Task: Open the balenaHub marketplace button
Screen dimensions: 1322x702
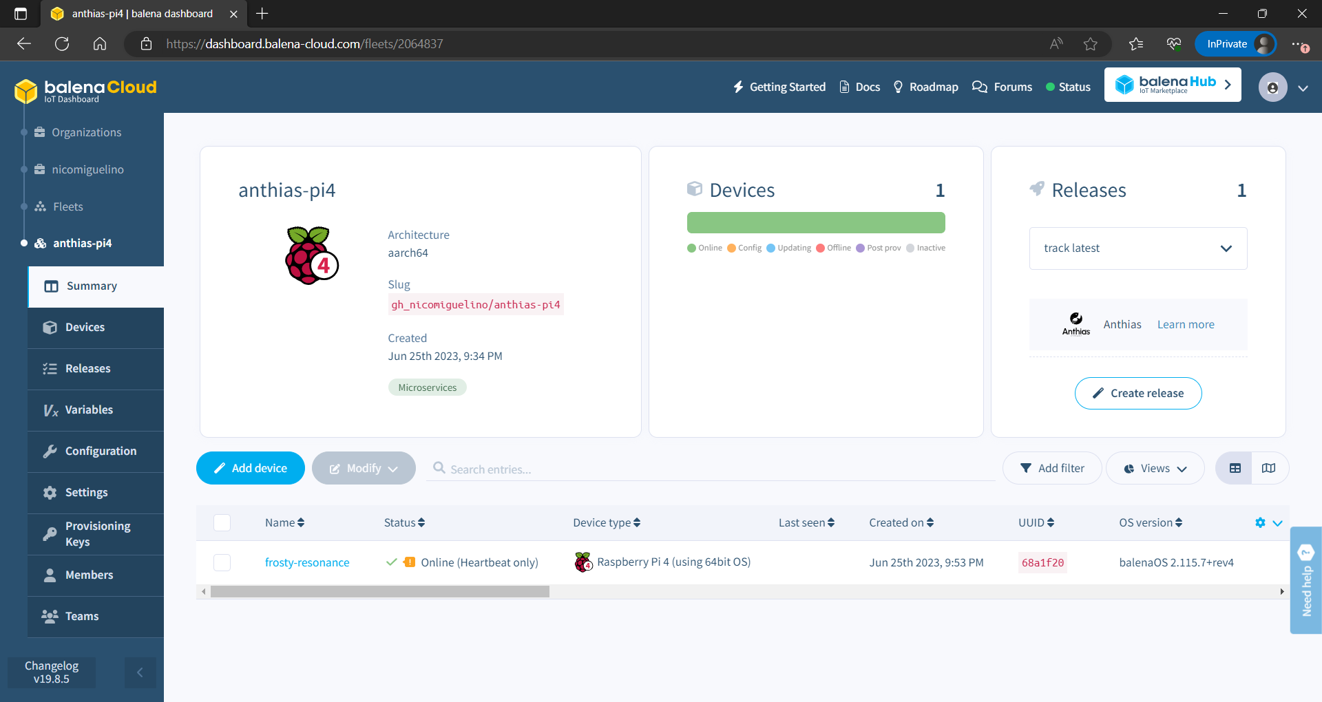Action: [x=1173, y=85]
